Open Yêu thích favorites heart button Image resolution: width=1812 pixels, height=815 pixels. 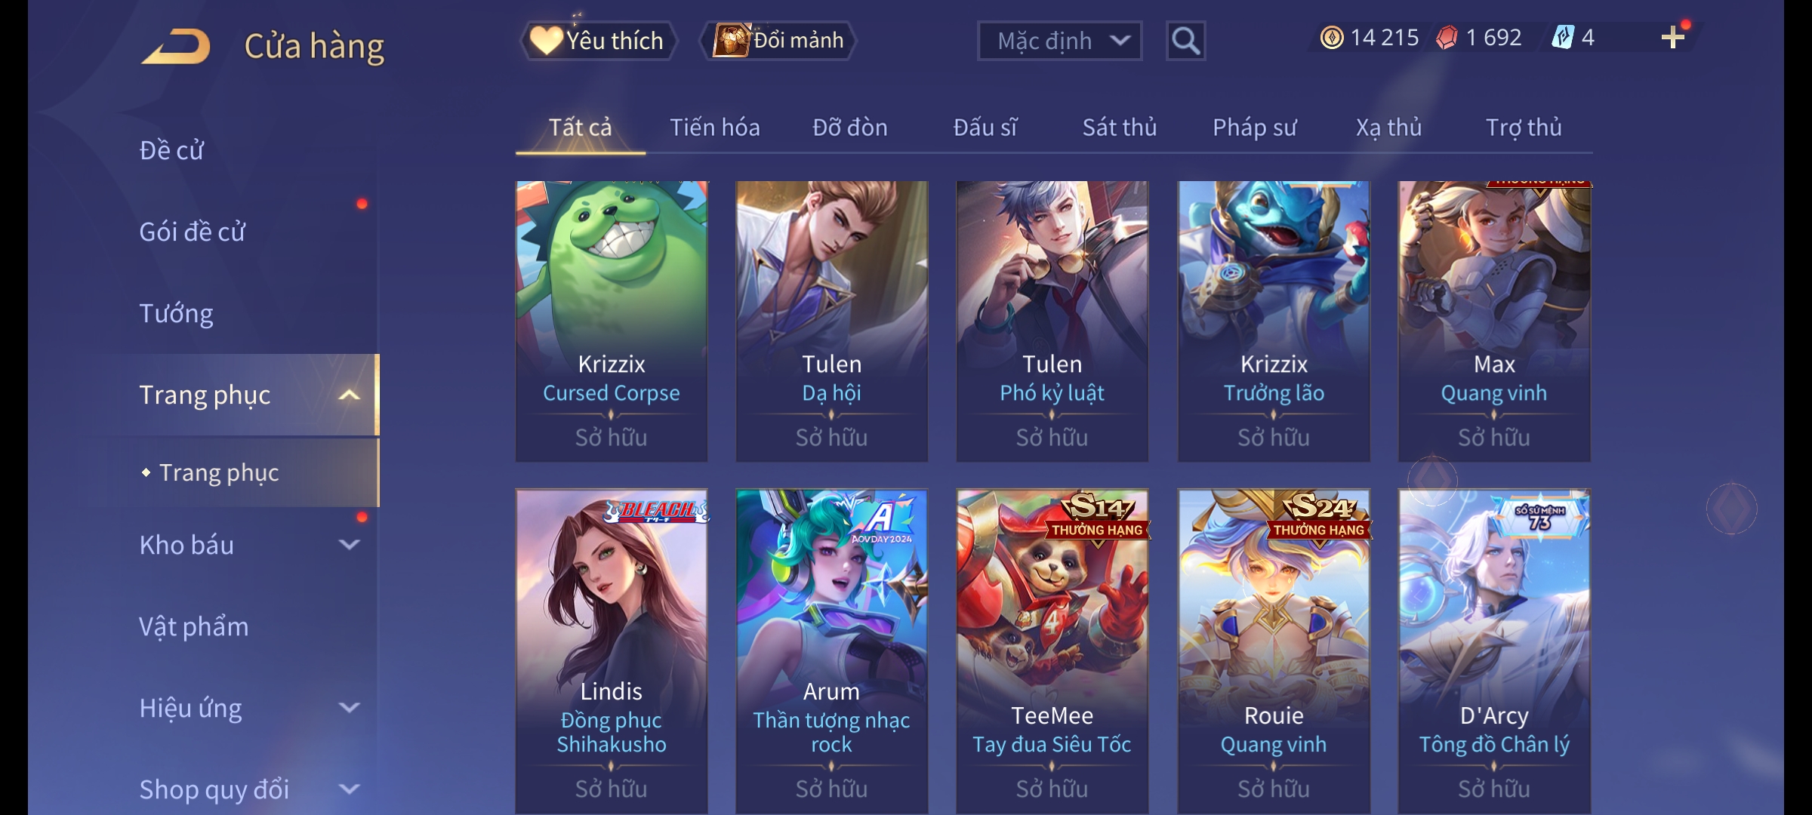click(598, 41)
